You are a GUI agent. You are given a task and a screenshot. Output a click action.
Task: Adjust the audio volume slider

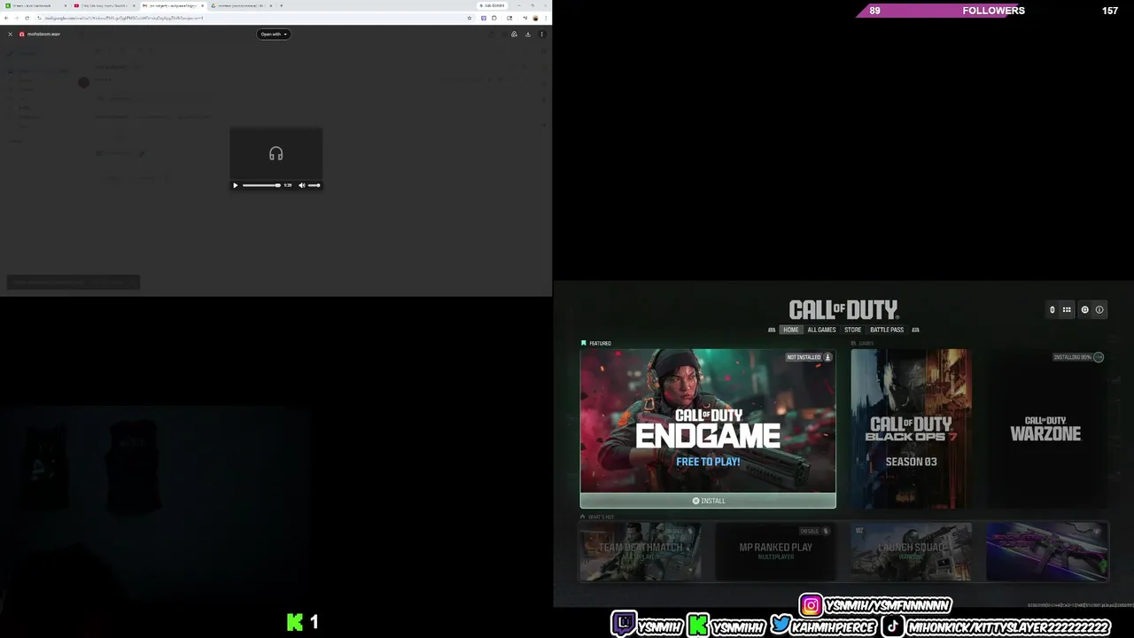(314, 185)
